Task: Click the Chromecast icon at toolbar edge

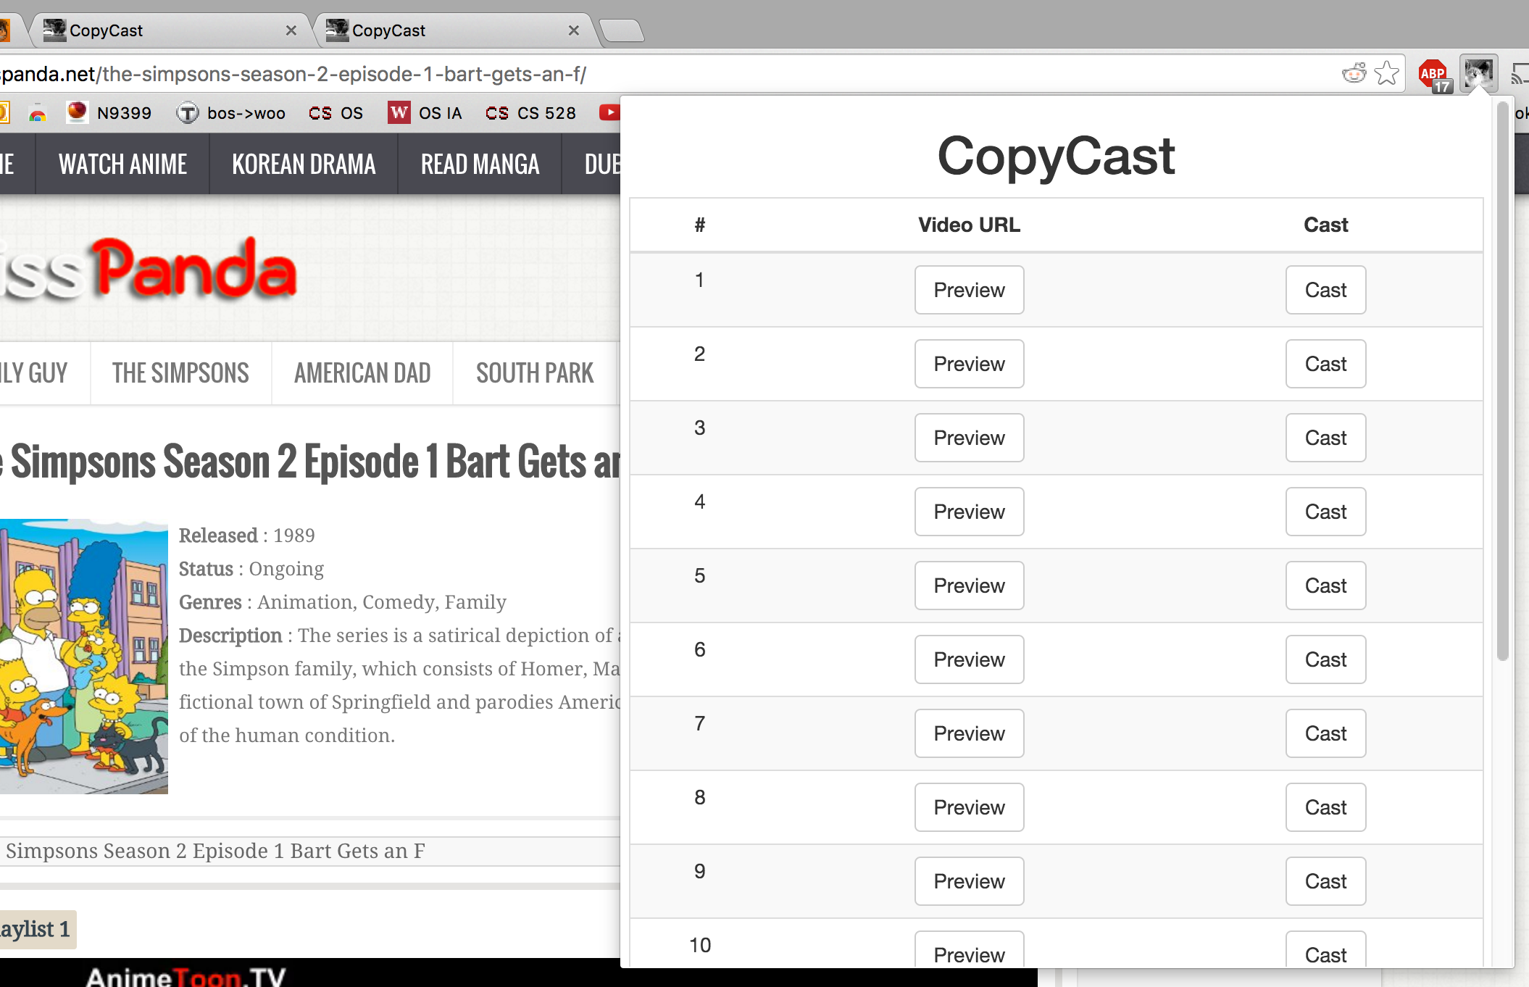Action: 1520,74
